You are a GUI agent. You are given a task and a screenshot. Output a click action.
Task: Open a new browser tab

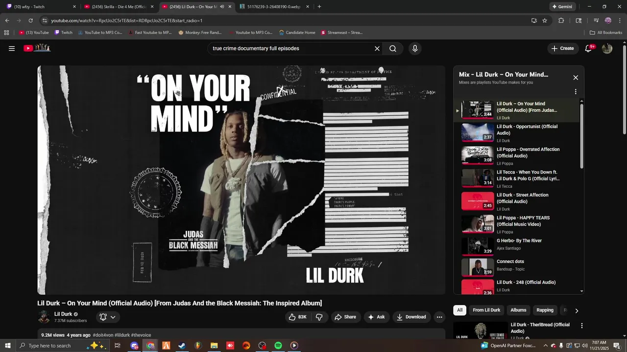(x=319, y=7)
